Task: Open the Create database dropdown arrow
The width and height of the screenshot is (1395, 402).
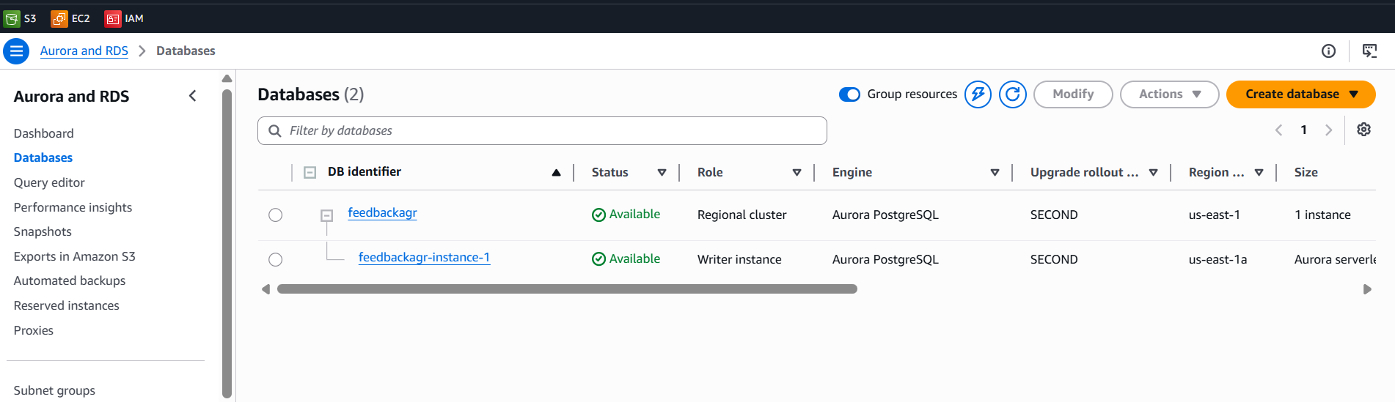Action: tap(1354, 94)
